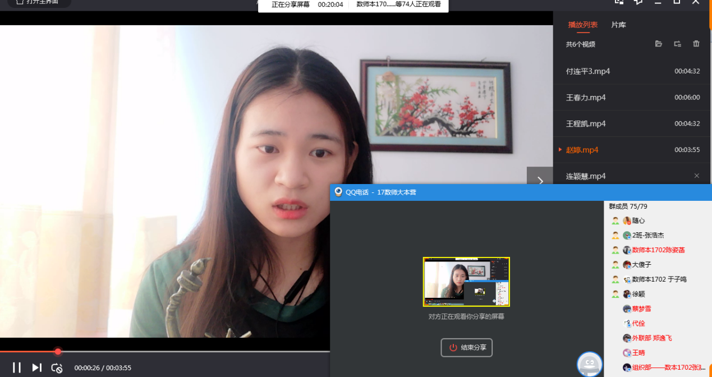This screenshot has width=712, height=377.
Task: Play 付连平3.mp4 from playlist
Action: tap(588, 71)
